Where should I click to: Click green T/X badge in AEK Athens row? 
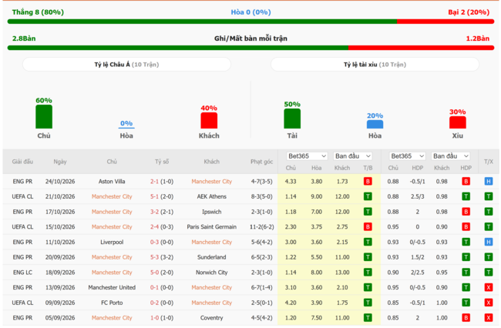pyautogui.click(x=488, y=196)
